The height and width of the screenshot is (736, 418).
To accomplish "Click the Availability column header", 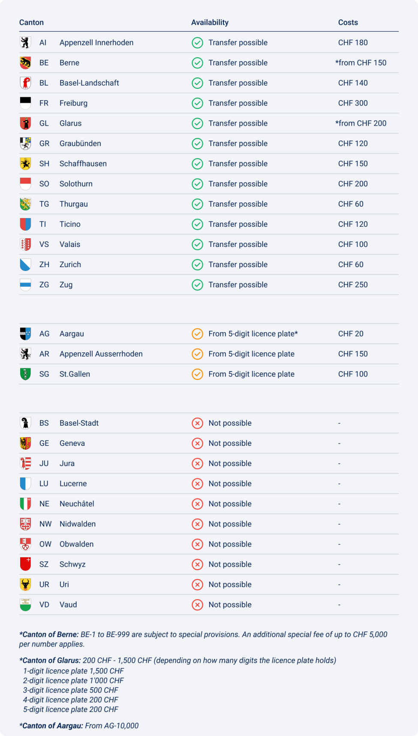I will 210,22.
